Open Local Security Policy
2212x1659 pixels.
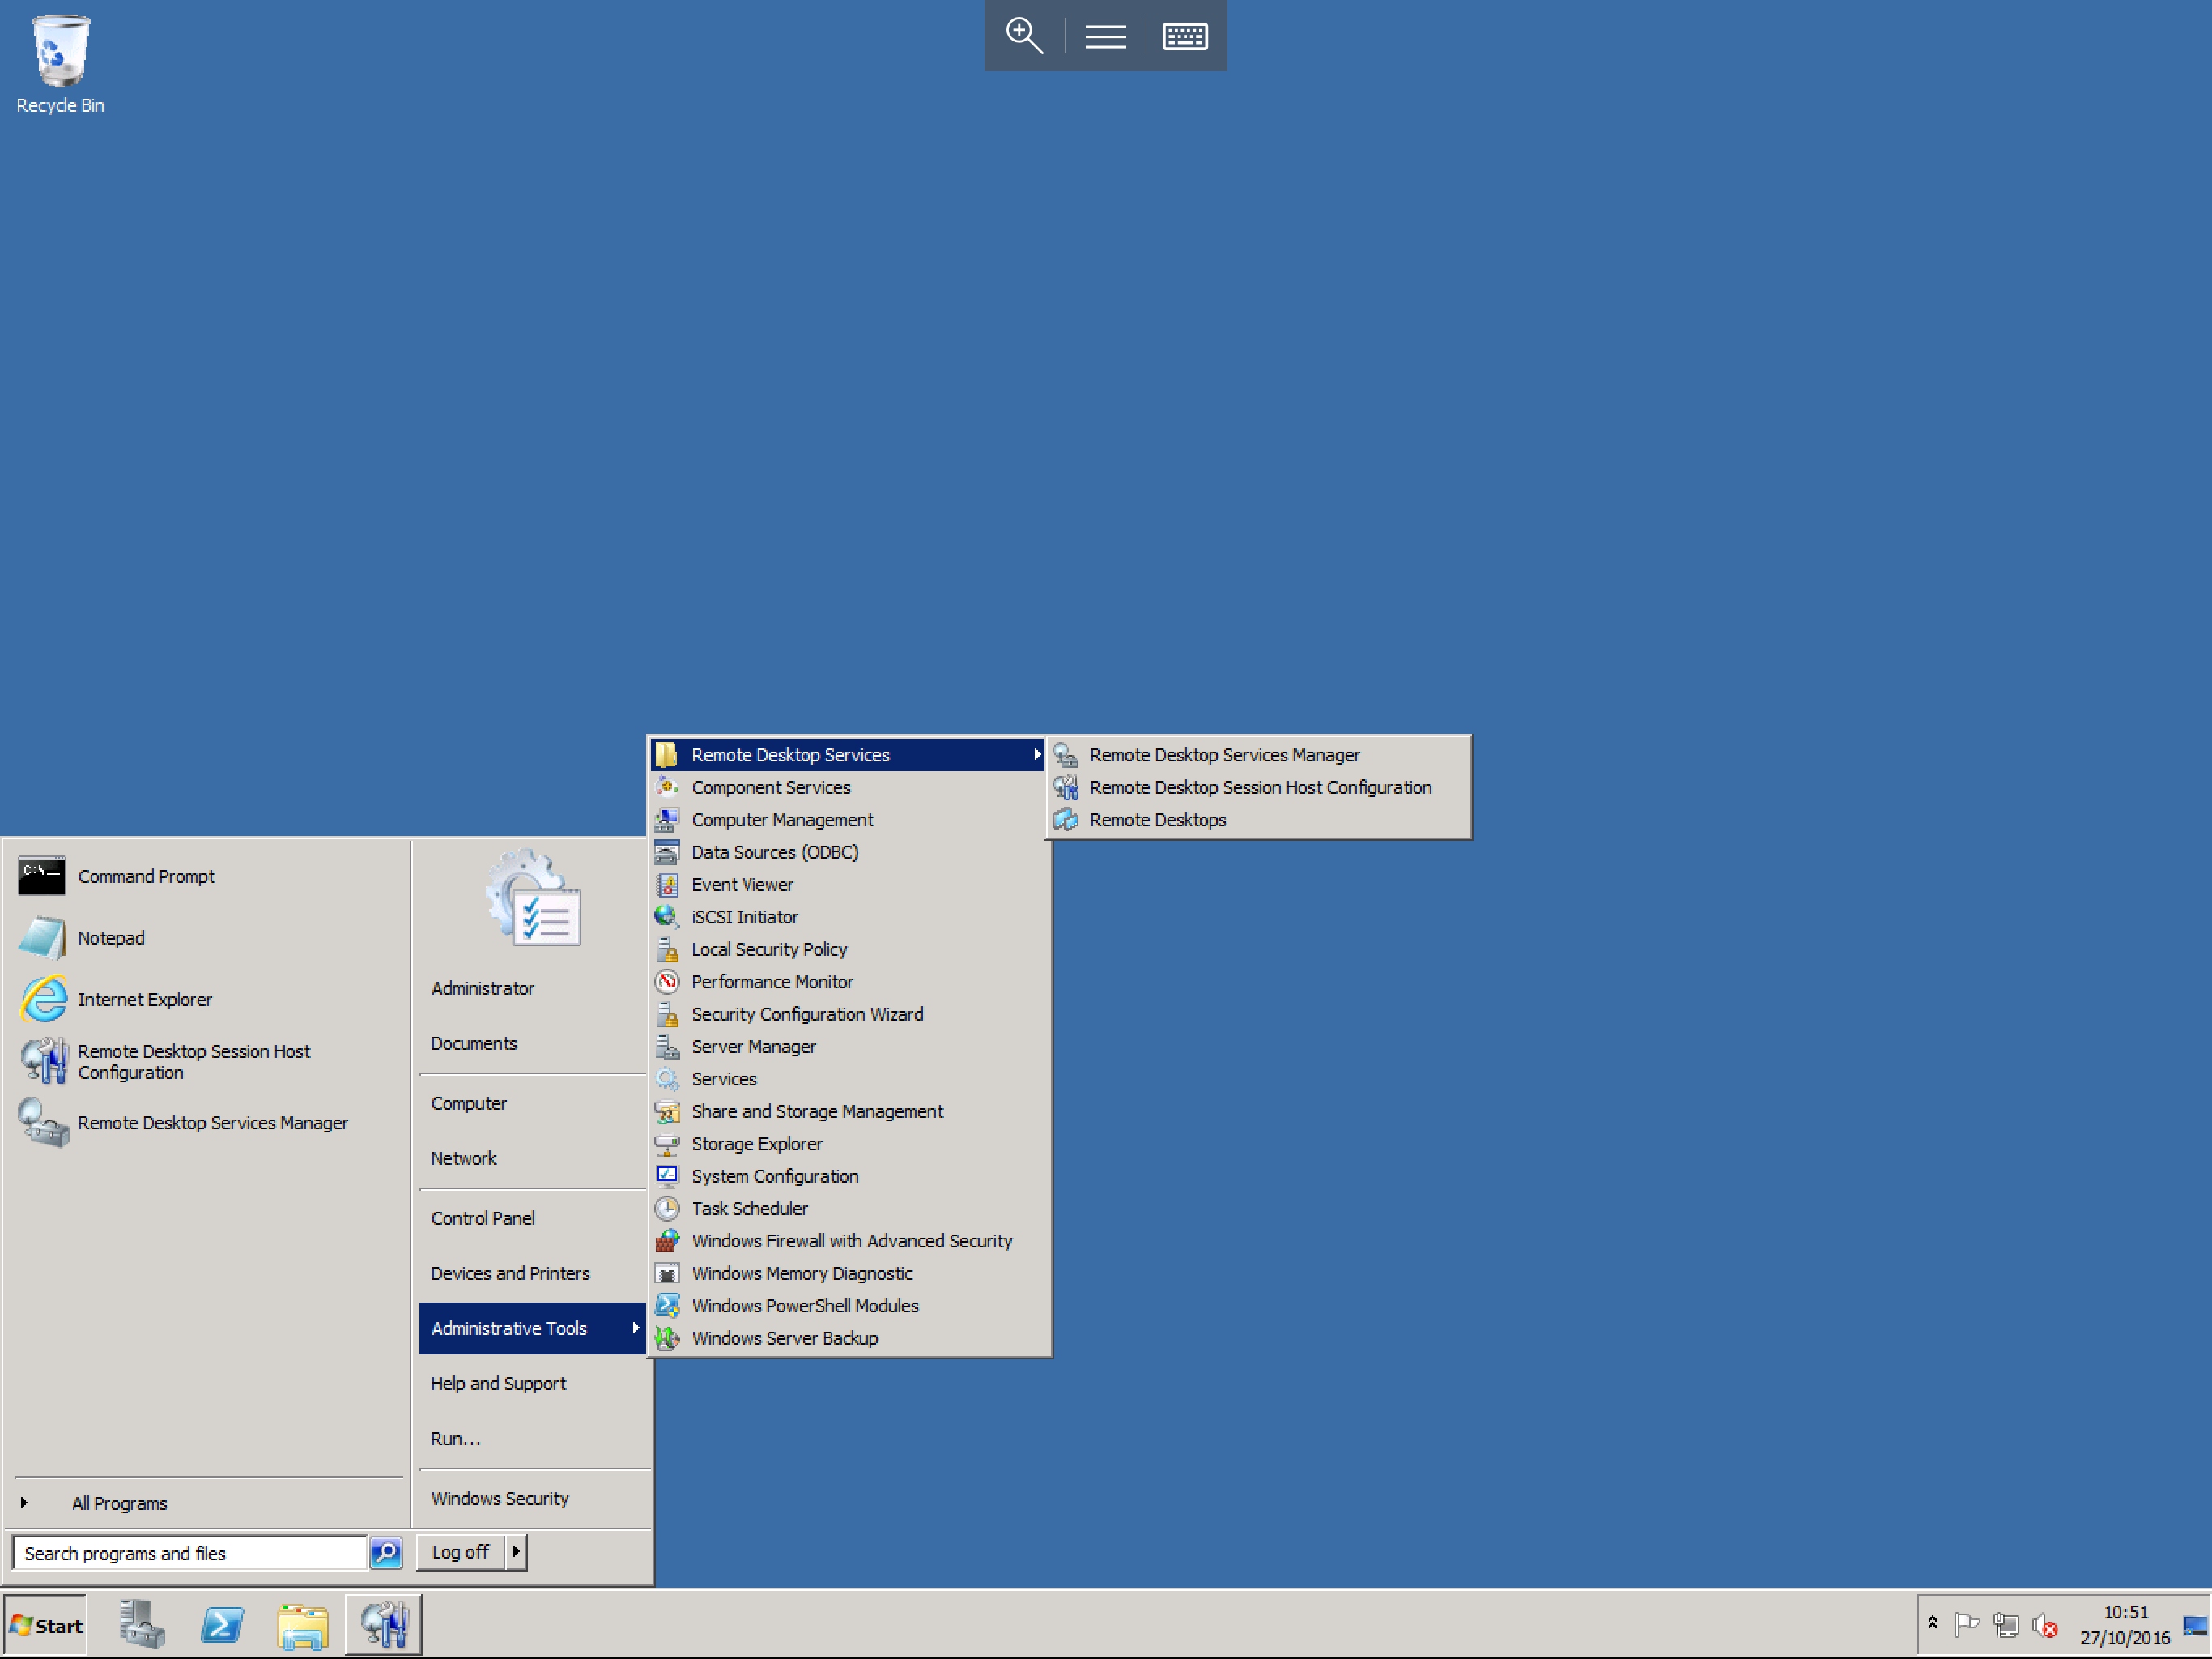(849, 949)
